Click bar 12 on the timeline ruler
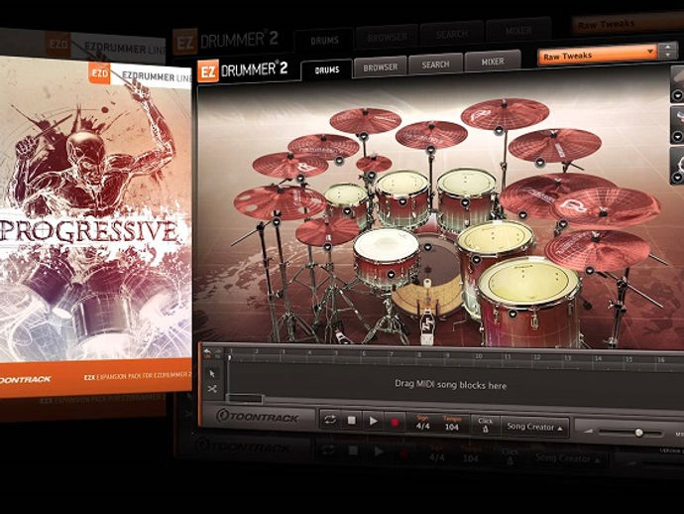Screen dimensions: 684x514 [537, 357]
